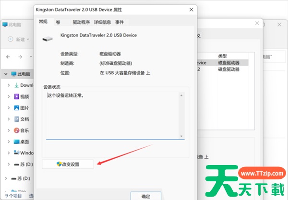This screenshot has width=288, height=200.
Task: Expand the Downloads tree node
Action: coord(9,85)
